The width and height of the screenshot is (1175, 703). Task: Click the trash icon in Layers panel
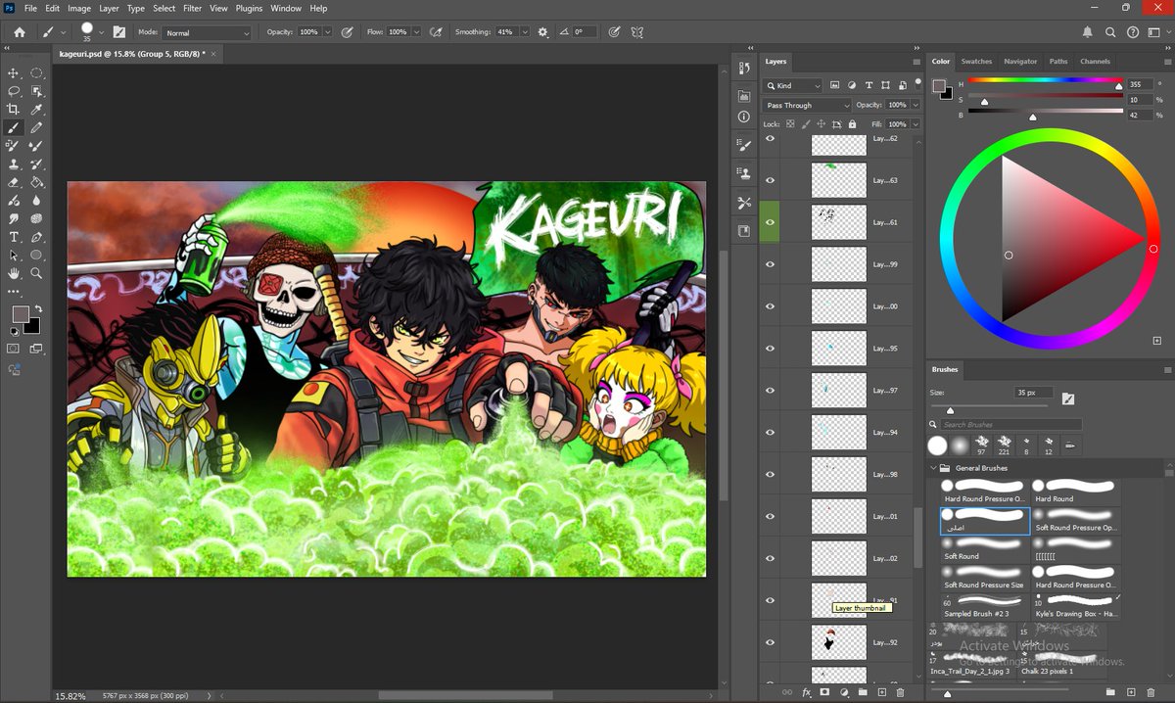[902, 692]
